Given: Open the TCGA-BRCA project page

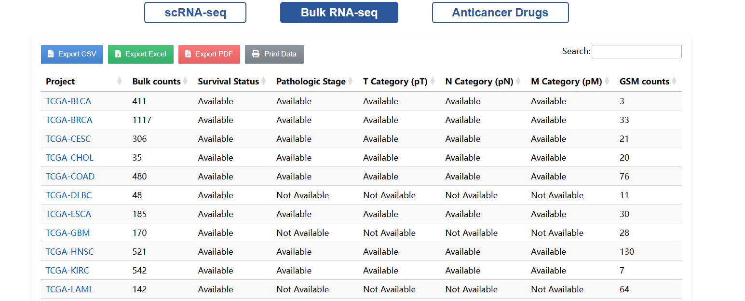Looking at the screenshot, I should [x=69, y=120].
